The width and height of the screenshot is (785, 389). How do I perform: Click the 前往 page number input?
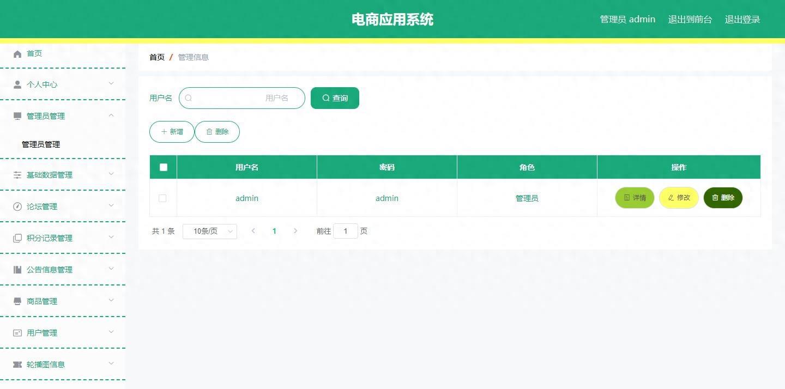pos(346,231)
